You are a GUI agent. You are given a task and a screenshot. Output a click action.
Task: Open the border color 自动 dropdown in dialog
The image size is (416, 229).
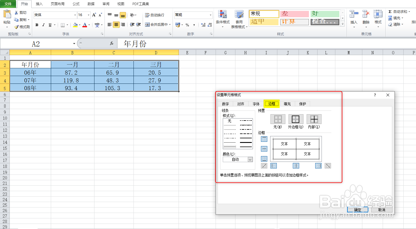point(250,159)
